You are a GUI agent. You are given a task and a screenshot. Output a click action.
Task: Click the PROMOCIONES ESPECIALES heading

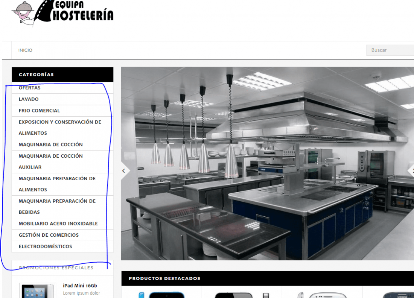click(x=56, y=268)
